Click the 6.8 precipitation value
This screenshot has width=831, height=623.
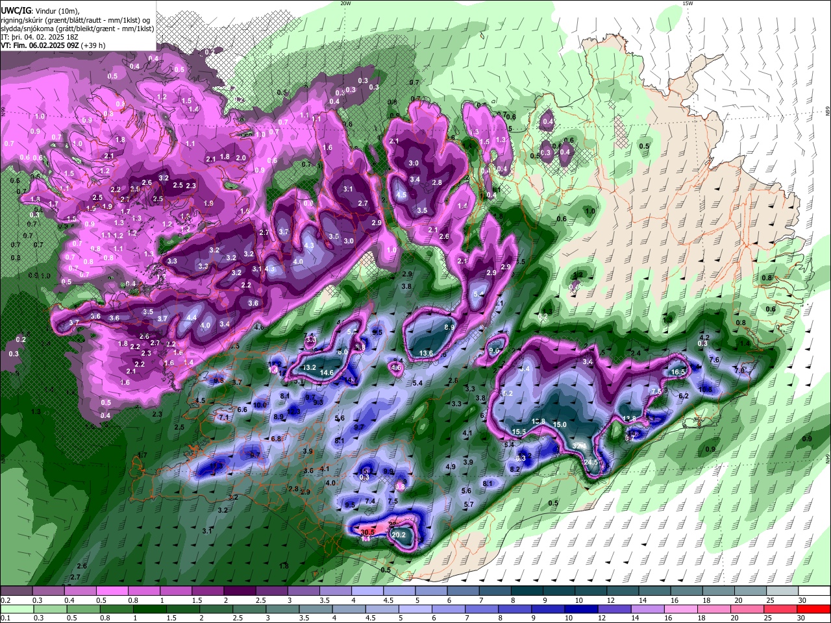click(x=276, y=439)
